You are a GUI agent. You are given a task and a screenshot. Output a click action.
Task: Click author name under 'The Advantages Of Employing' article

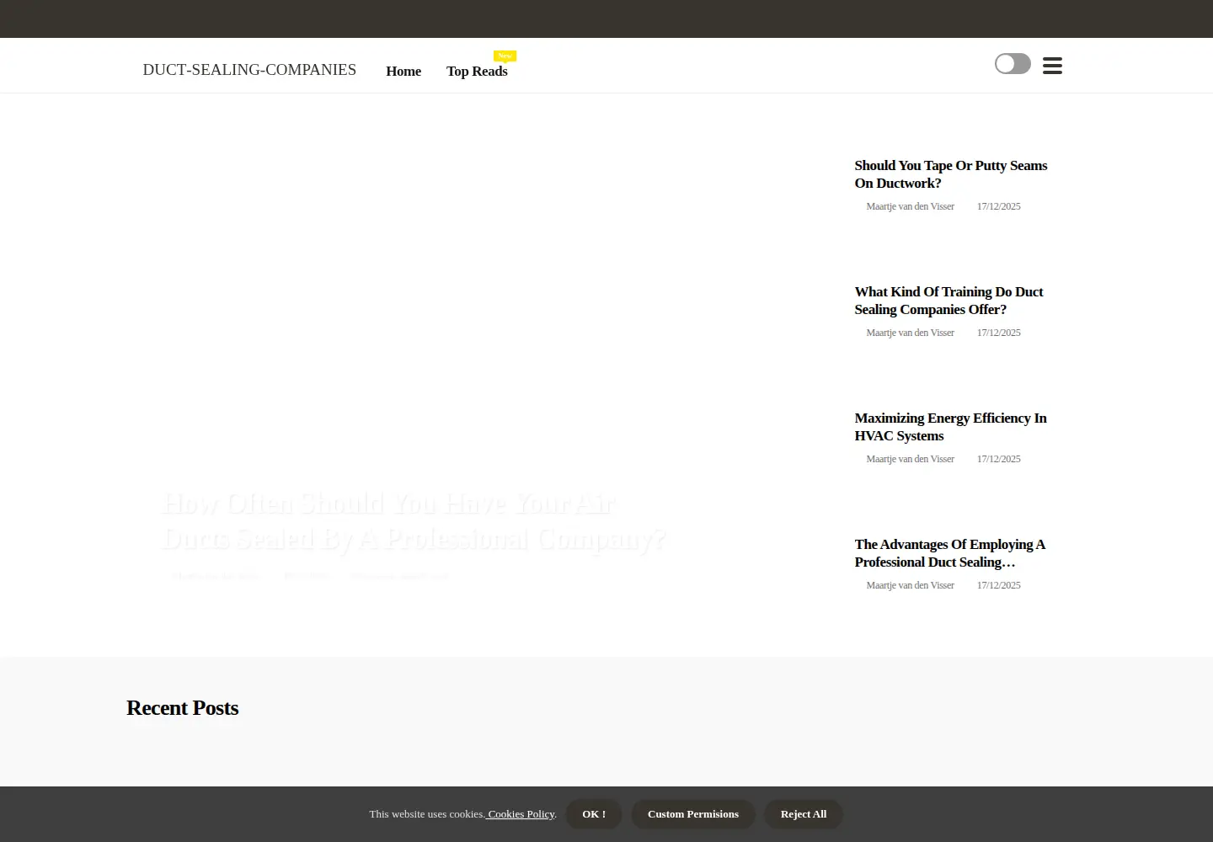[910, 585]
